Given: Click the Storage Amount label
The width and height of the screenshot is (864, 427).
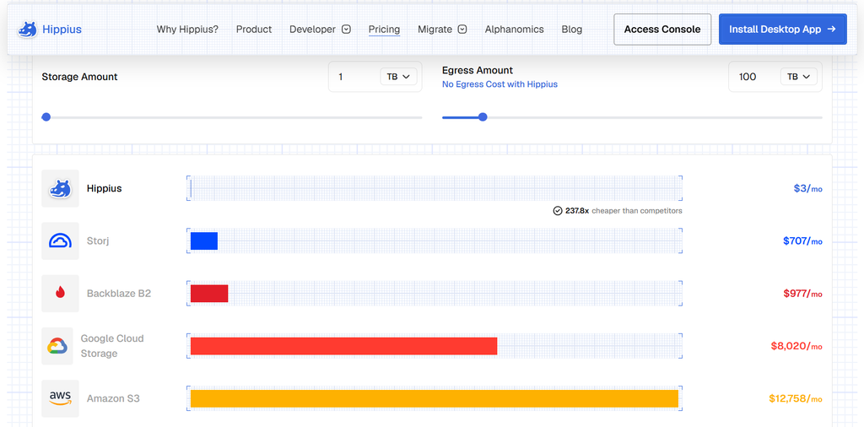Looking at the screenshot, I should (80, 77).
